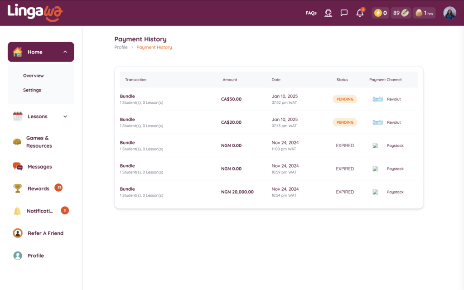This screenshot has width=464, height=290.
Task: Open the user profile avatar
Action: click(x=449, y=13)
